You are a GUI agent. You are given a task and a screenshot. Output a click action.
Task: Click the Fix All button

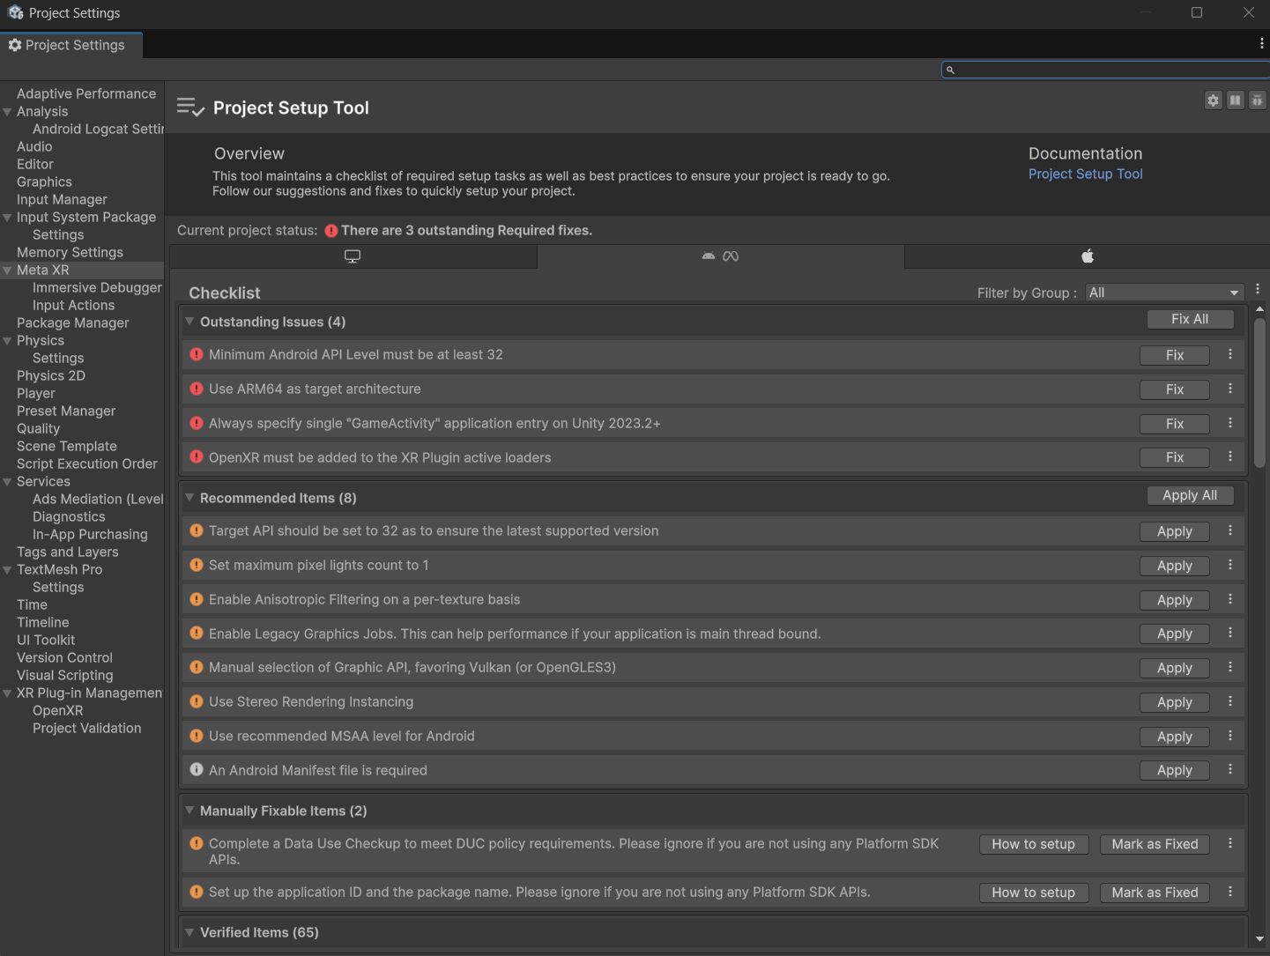pyautogui.click(x=1190, y=319)
